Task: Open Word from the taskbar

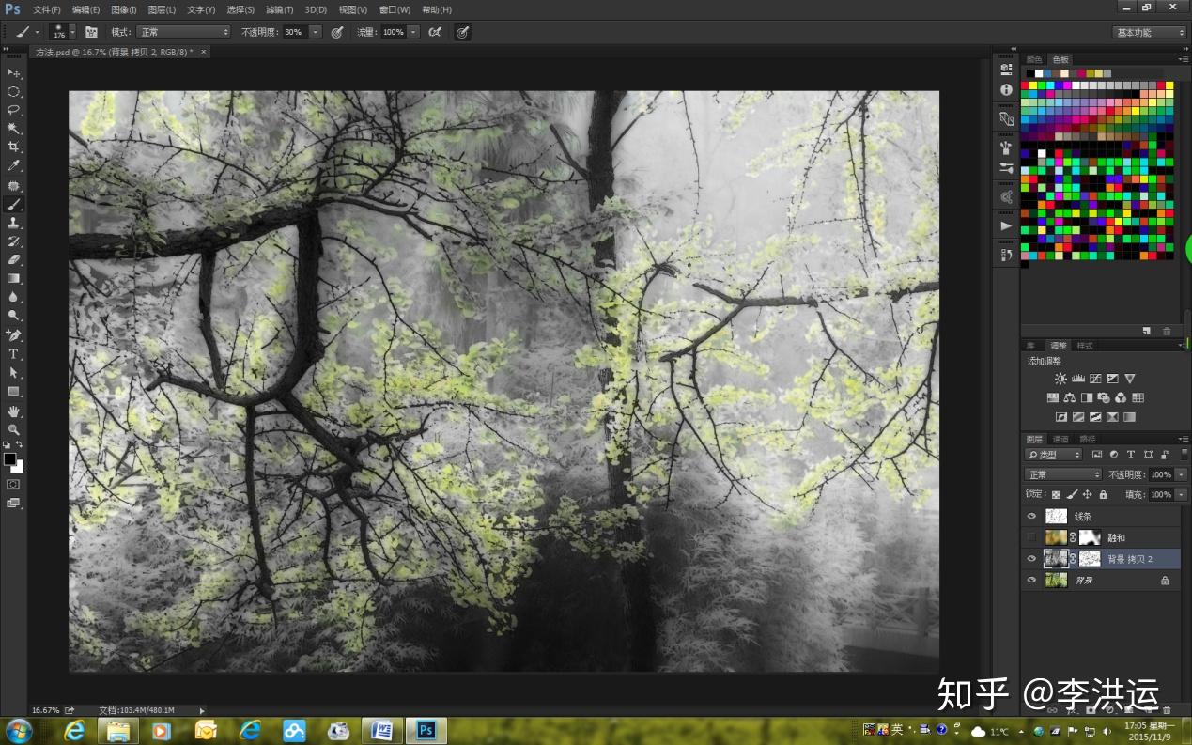Action: pos(381,730)
